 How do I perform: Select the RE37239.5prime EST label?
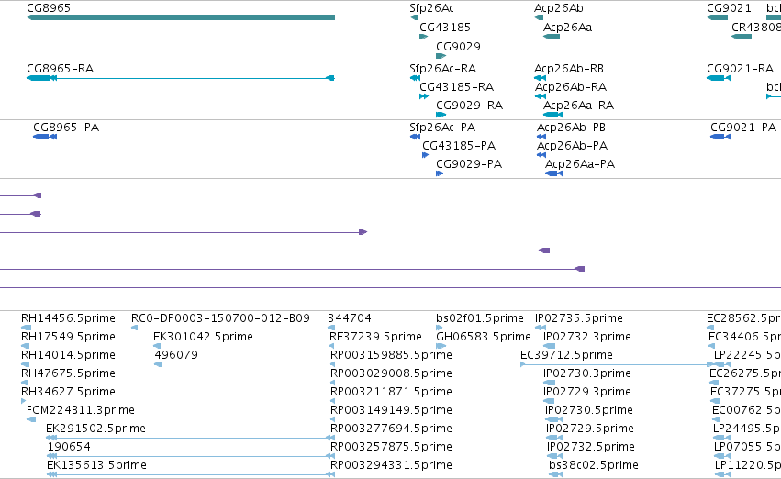point(375,337)
